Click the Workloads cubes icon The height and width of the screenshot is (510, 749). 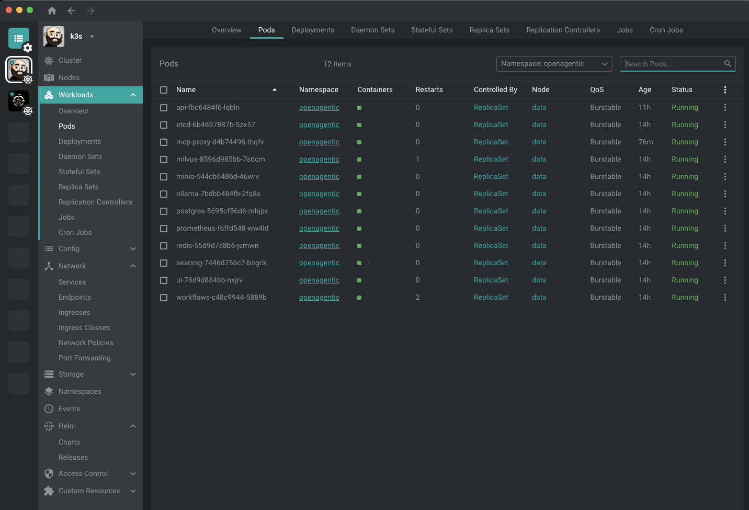(49, 95)
